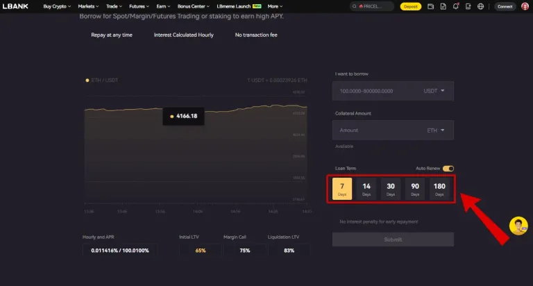533x286 pixels.
Task: Open the support chat avatar bubble
Action: [518, 226]
